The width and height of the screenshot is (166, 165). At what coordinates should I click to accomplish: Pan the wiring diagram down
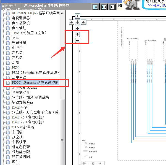click(77, 28)
